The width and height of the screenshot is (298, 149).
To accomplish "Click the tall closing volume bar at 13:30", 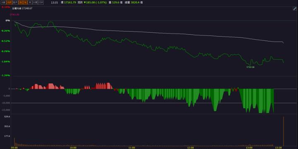I will click(284, 131).
